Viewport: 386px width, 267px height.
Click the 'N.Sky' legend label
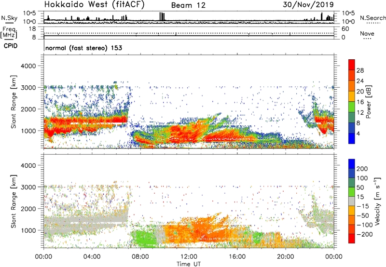tap(9, 18)
